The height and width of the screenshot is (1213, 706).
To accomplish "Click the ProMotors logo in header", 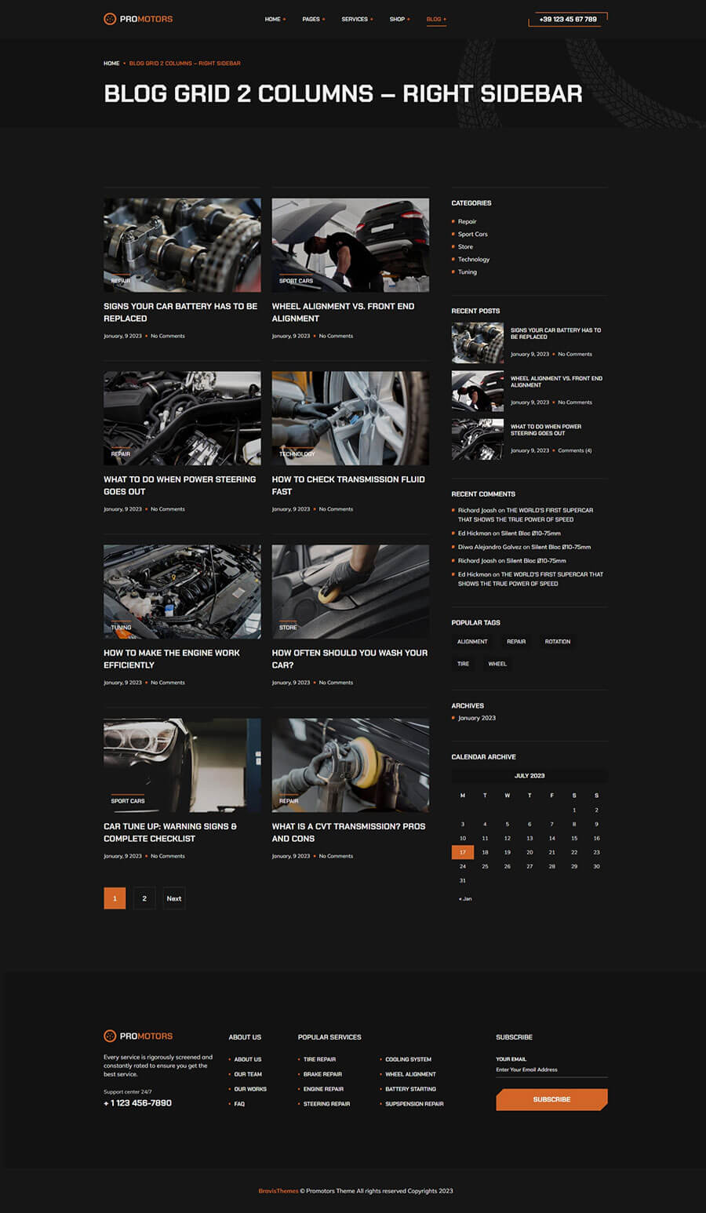I will click(138, 19).
